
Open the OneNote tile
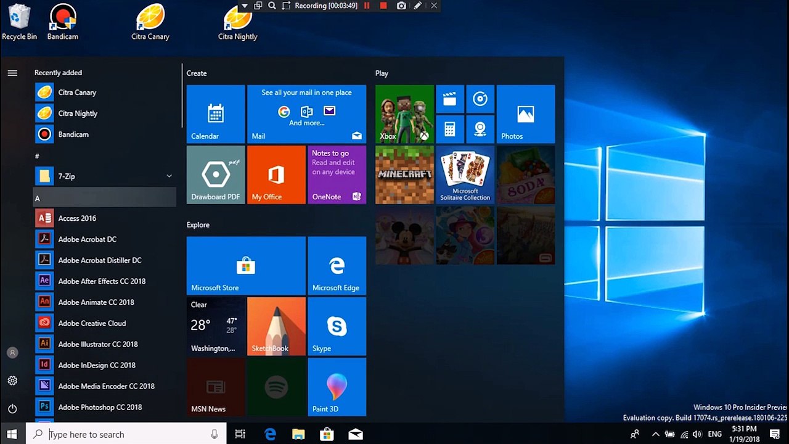click(337, 175)
